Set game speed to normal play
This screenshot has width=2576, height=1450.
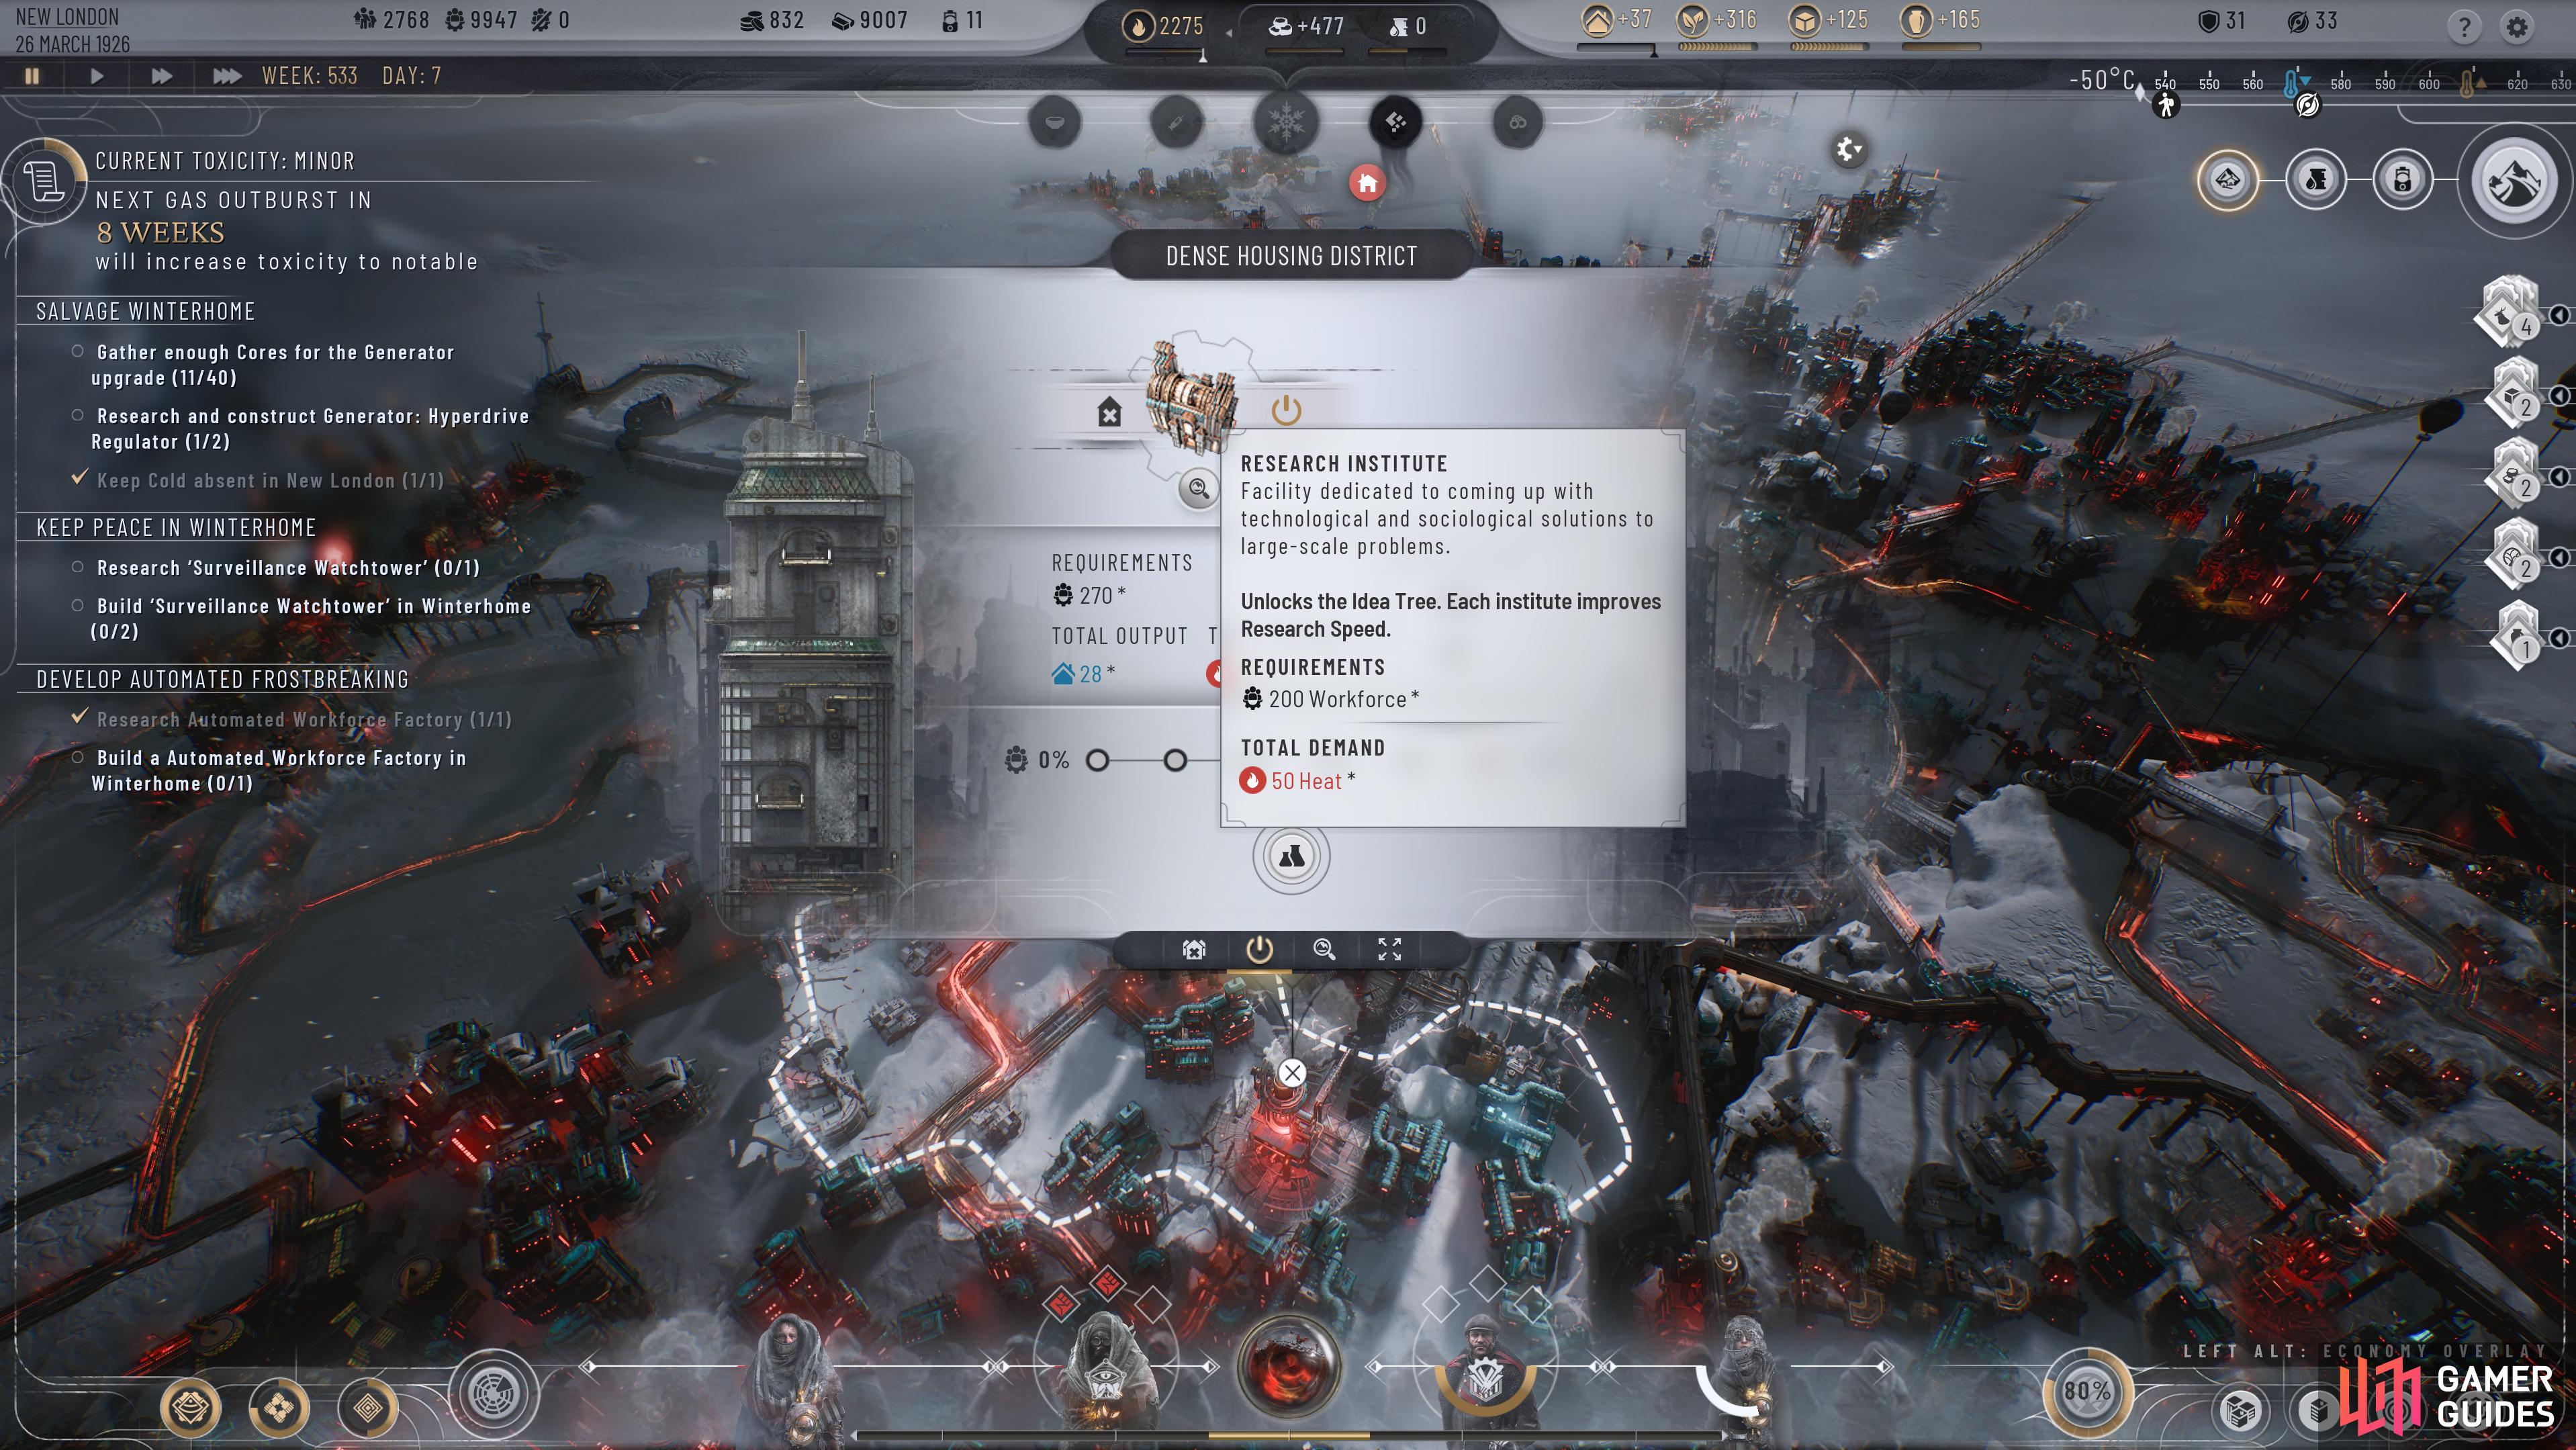(96, 76)
